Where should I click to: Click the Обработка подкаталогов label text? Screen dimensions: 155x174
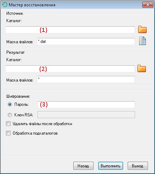pyautogui.click(x=35, y=133)
